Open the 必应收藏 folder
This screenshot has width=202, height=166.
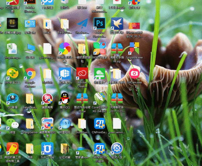[x=65, y=148]
